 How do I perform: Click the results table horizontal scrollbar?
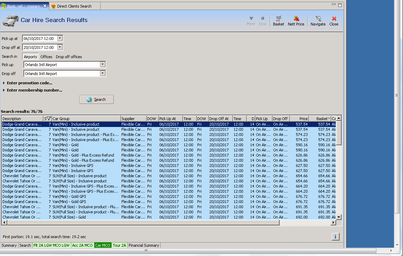coord(143,223)
